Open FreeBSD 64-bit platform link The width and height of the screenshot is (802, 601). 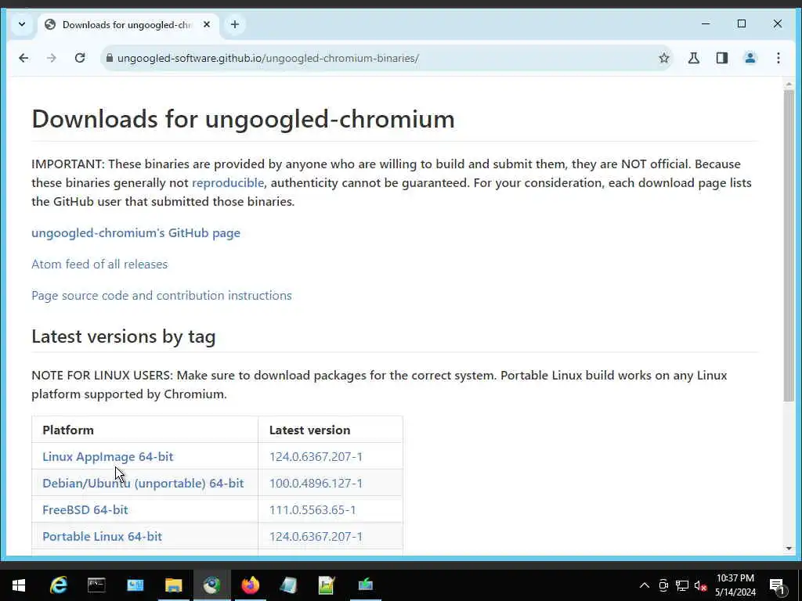coord(85,509)
